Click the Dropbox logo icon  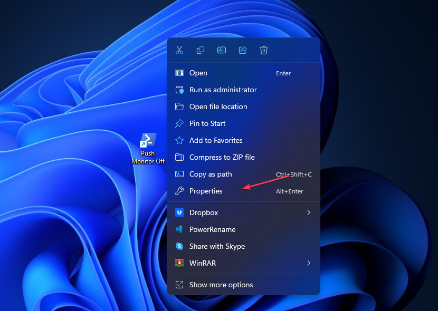pyautogui.click(x=179, y=212)
